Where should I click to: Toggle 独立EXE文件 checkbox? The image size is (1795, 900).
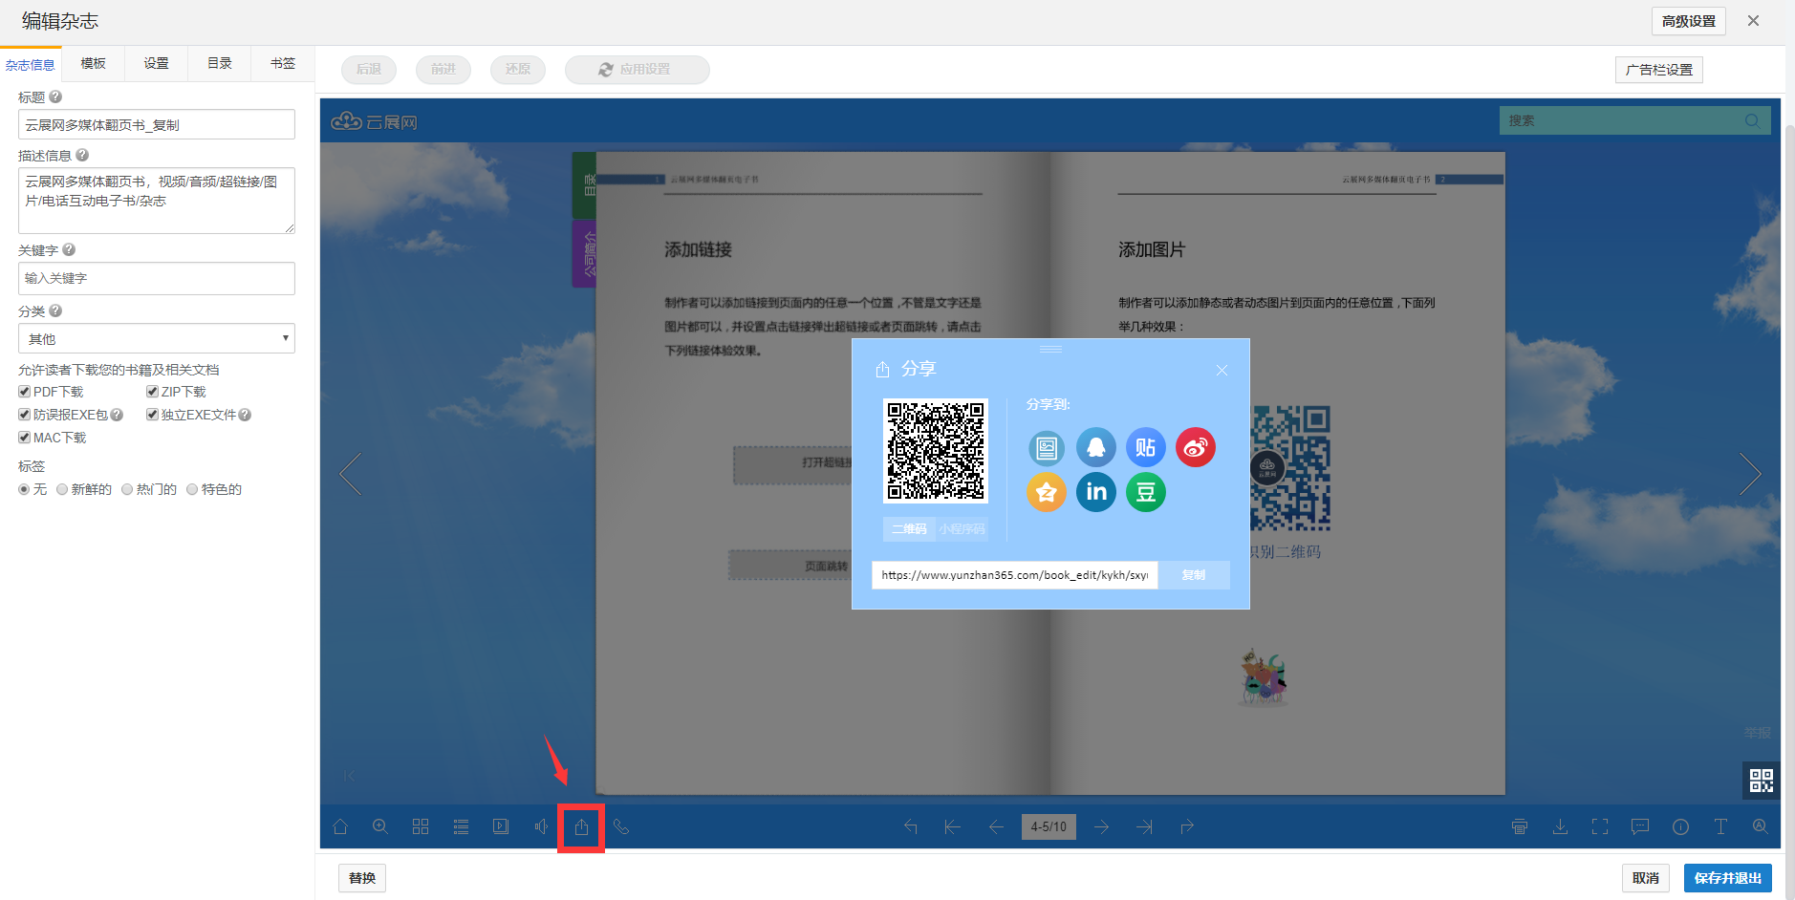click(x=152, y=415)
